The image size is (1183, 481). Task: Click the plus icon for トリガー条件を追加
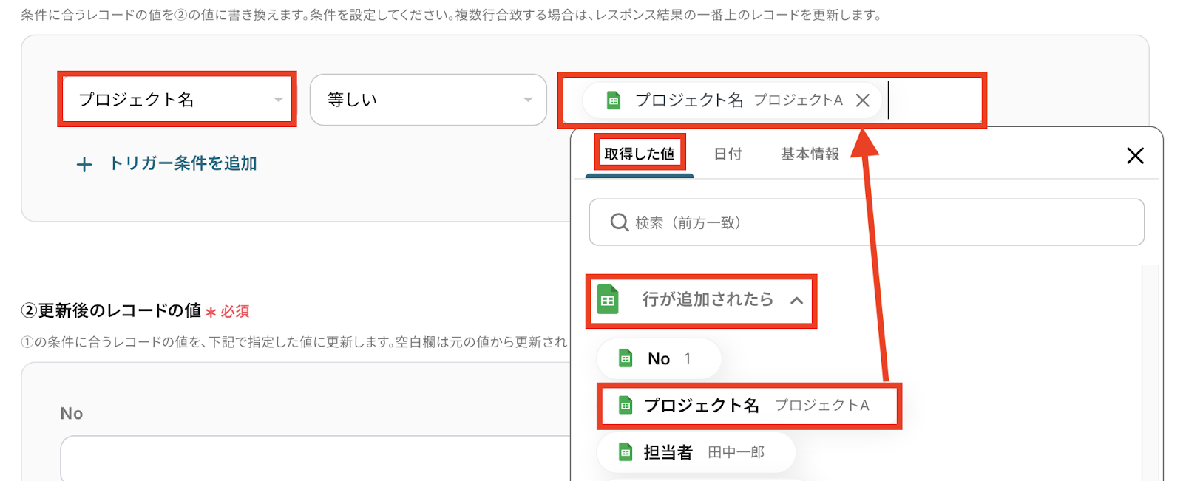84,164
